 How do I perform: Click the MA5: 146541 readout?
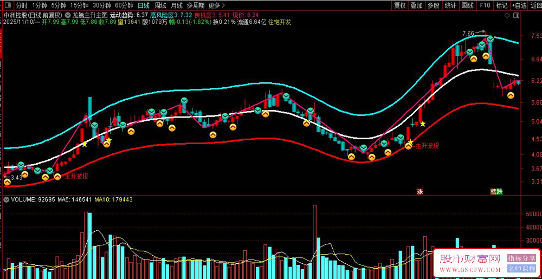pos(74,199)
